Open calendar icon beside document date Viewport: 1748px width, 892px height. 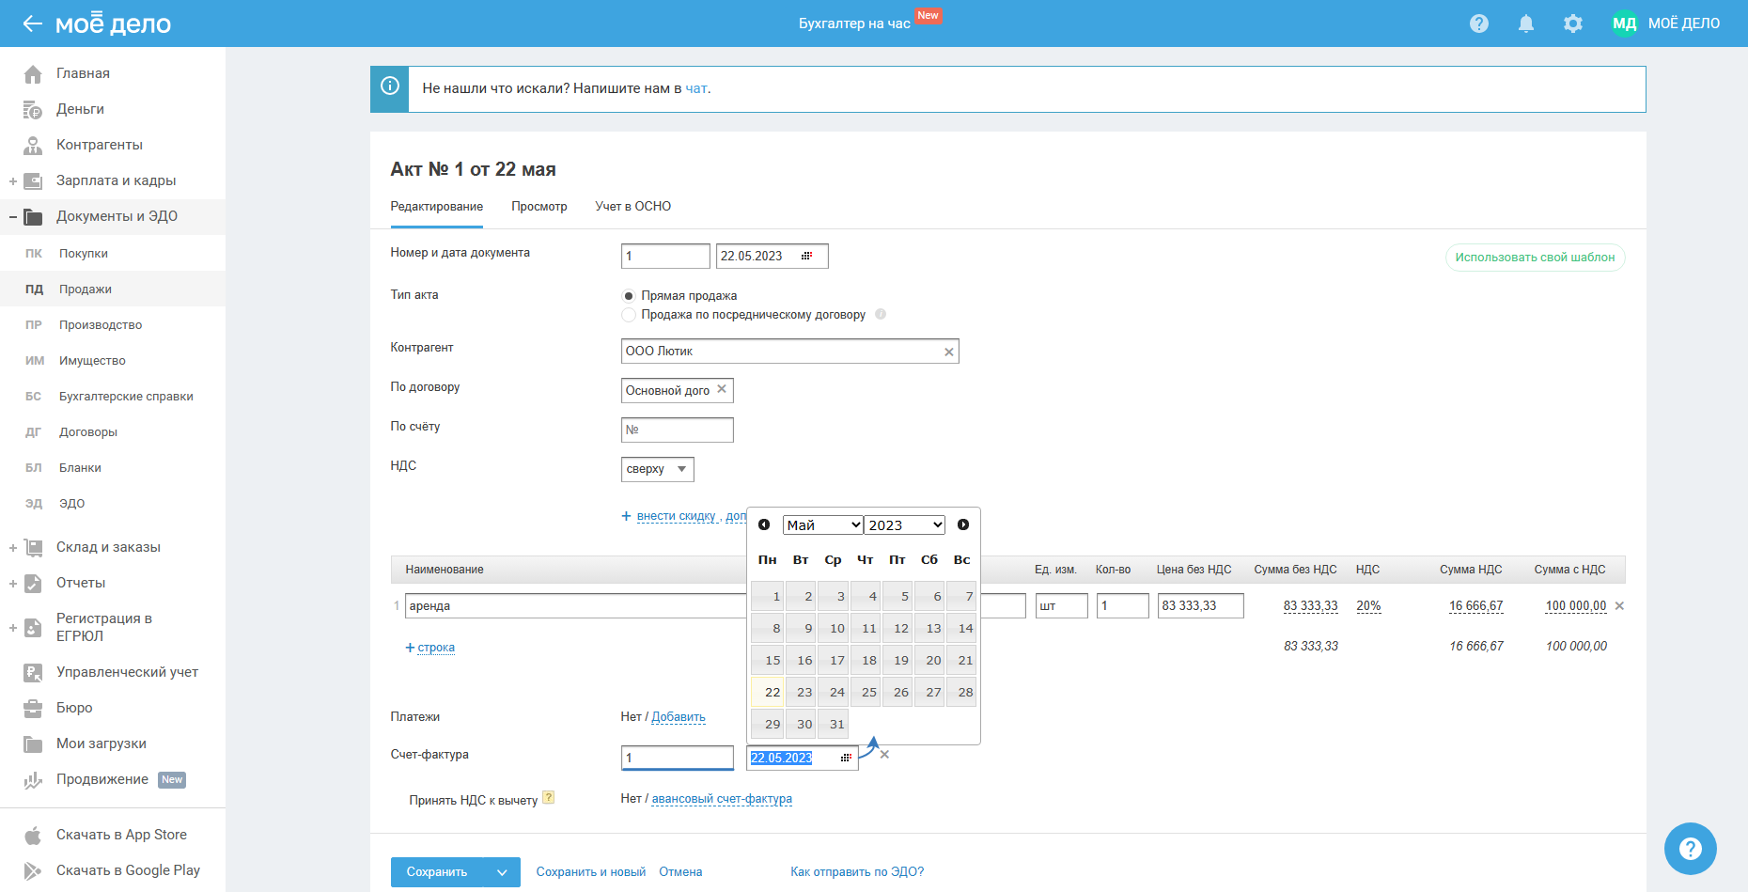pyautogui.click(x=806, y=256)
